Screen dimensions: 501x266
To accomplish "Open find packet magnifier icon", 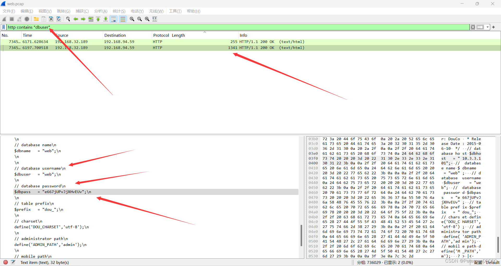I will pos(68,19).
